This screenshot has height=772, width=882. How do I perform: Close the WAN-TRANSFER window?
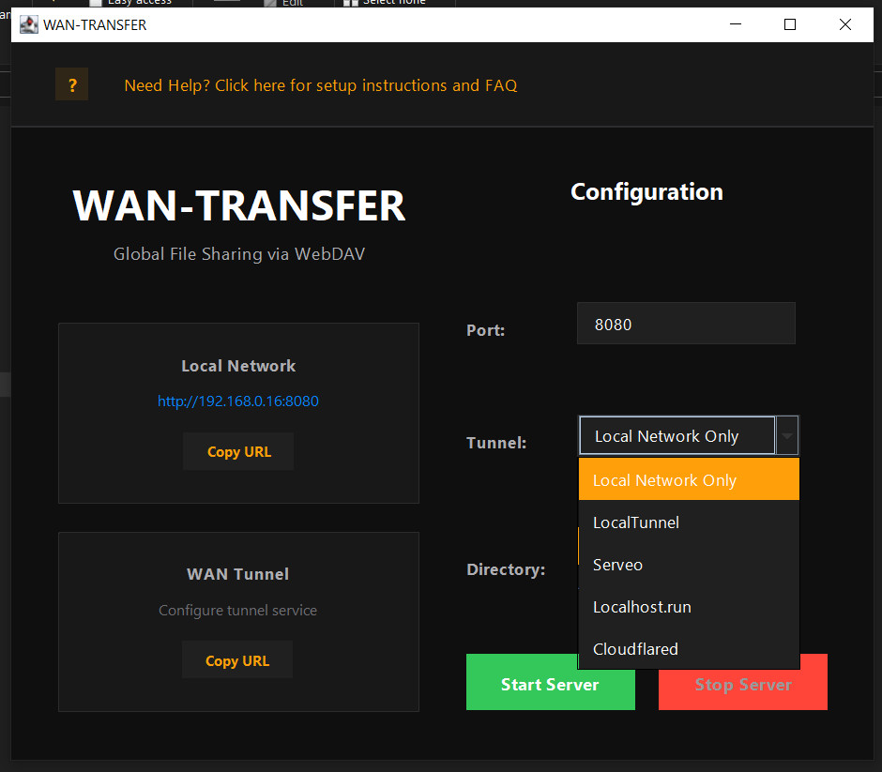(844, 24)
